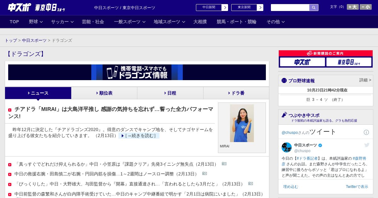This screenshot has width=378, height=198.
Task: Open MIRAI cheerleader photo thumbnail
Action: [242, 123]
